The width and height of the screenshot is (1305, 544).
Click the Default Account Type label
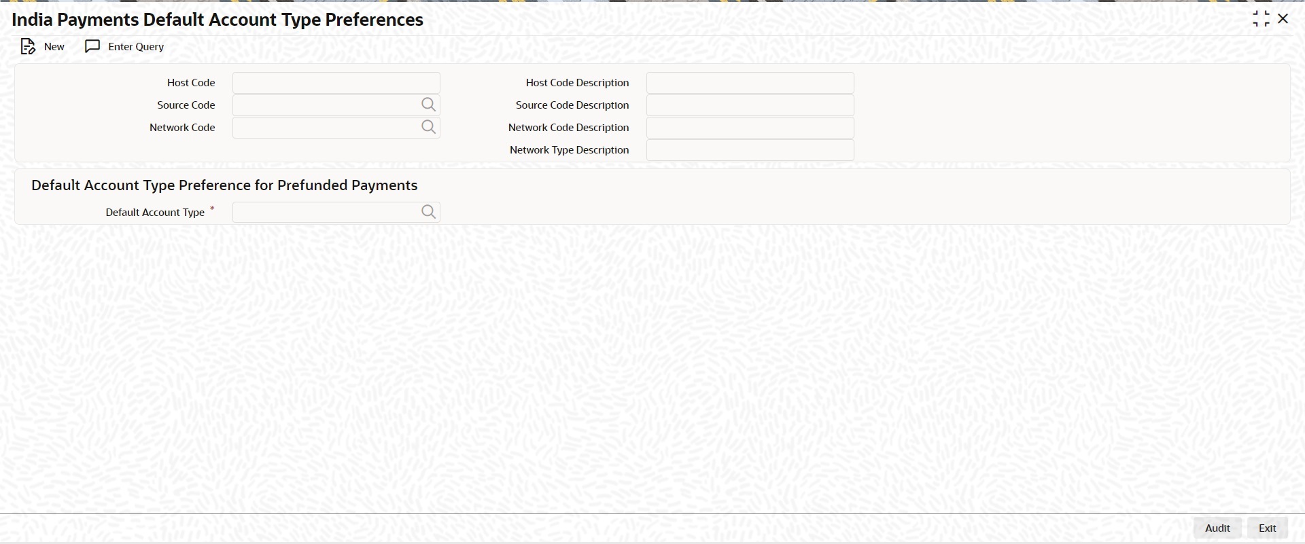(x=155, y=213)
